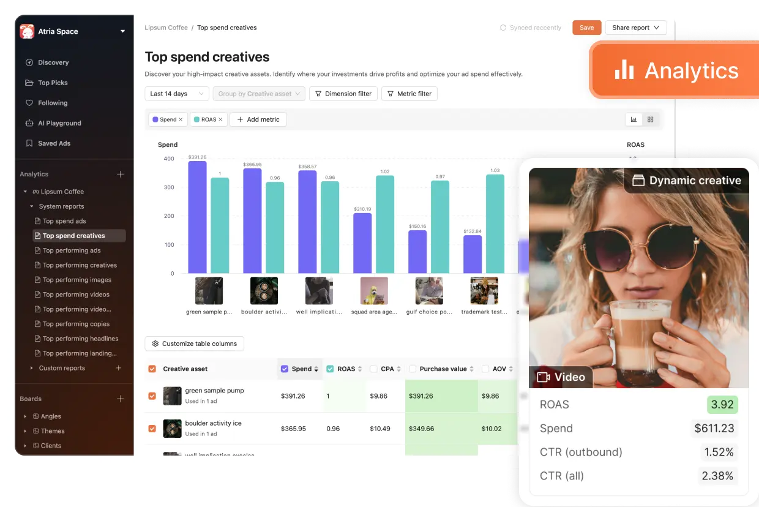Image resolution: width=759 pixels, height=507 pixels.
Task: Enable the CPA column checkbox
Action: pos(373,369)
